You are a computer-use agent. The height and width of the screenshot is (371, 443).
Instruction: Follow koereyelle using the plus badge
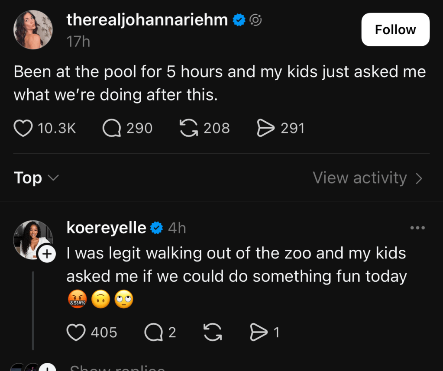coord(47,255)
